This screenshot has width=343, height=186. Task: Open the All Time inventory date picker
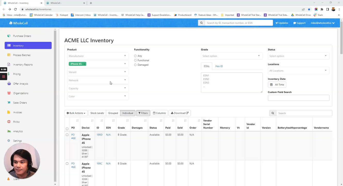(277, 85)
